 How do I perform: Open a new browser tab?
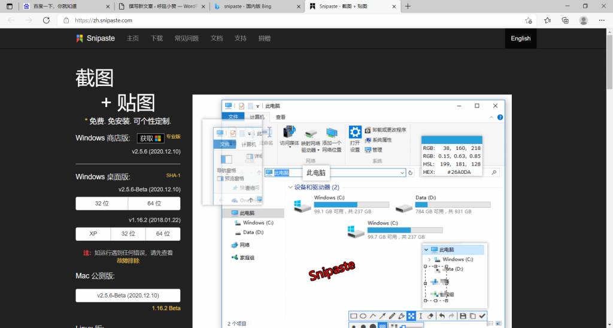point(408,6)
